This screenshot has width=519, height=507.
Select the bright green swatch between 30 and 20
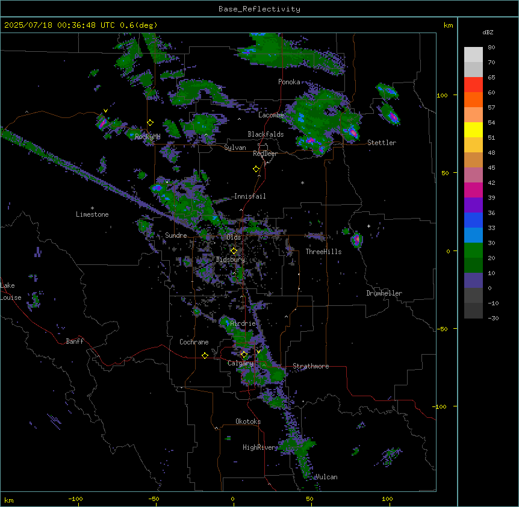[x=473, y=250]
